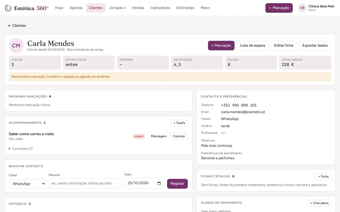This screenshot has height=212, width=340.
Task: Open the Indicadores tab
Action: (x=160, y=8)
